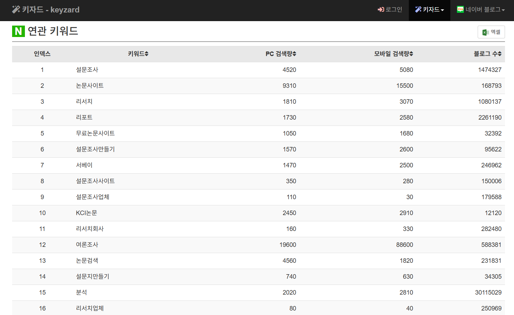Click the KCI논문 keyword entry
The height and width of the screenshot is (315, 514).
pyautogui.click(x=86, y=213)
